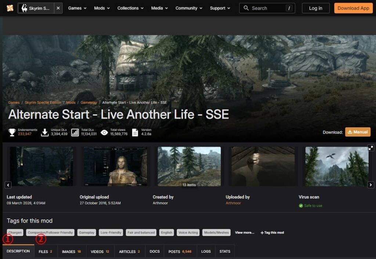Open the Posts tab
376x259 pixels.
(x=180, y=252)
